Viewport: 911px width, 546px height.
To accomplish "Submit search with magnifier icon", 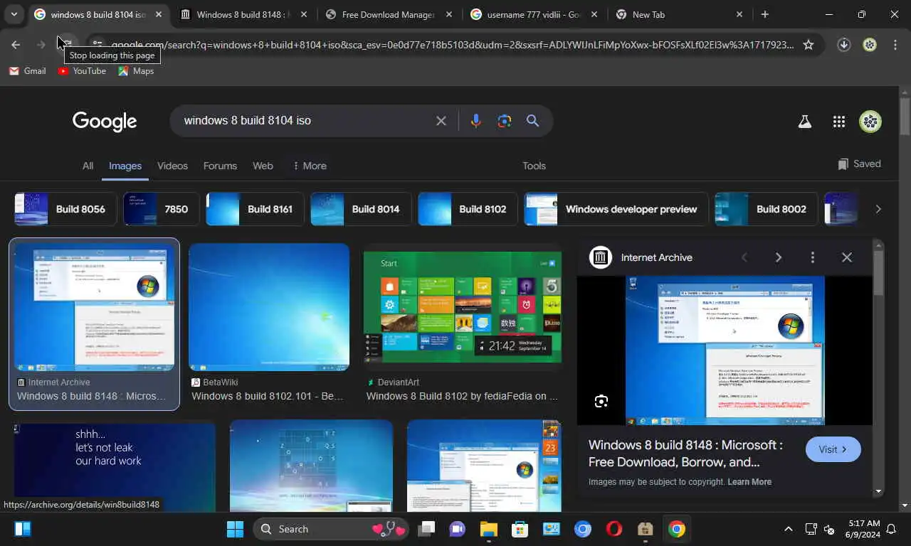I will (532, 121).
